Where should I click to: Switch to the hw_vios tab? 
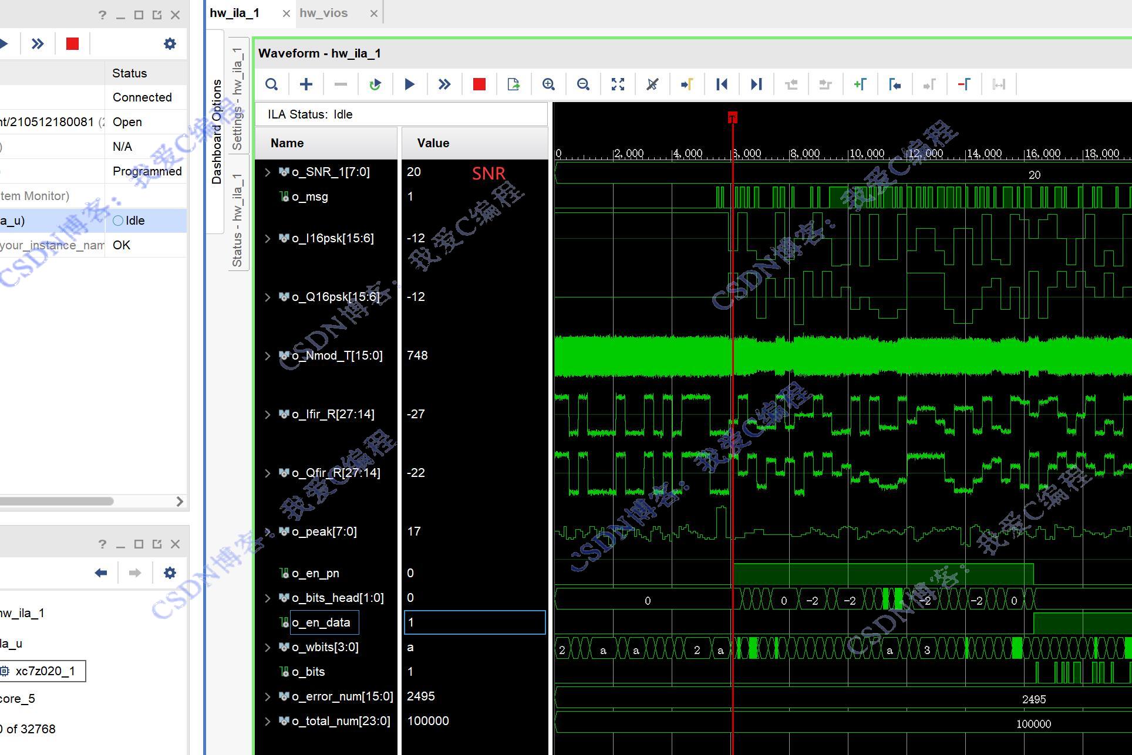point(324,13)
